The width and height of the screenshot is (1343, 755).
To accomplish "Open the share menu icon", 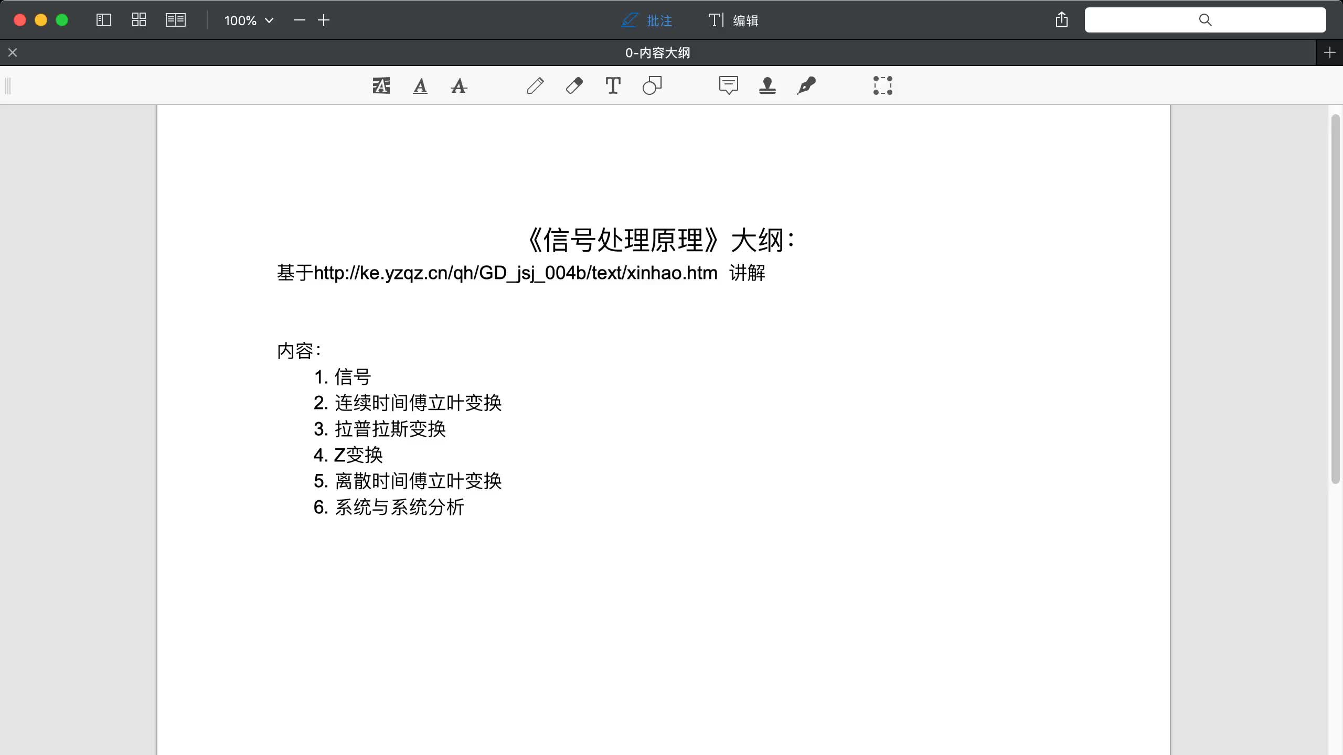I will [x=1062, y=20].
